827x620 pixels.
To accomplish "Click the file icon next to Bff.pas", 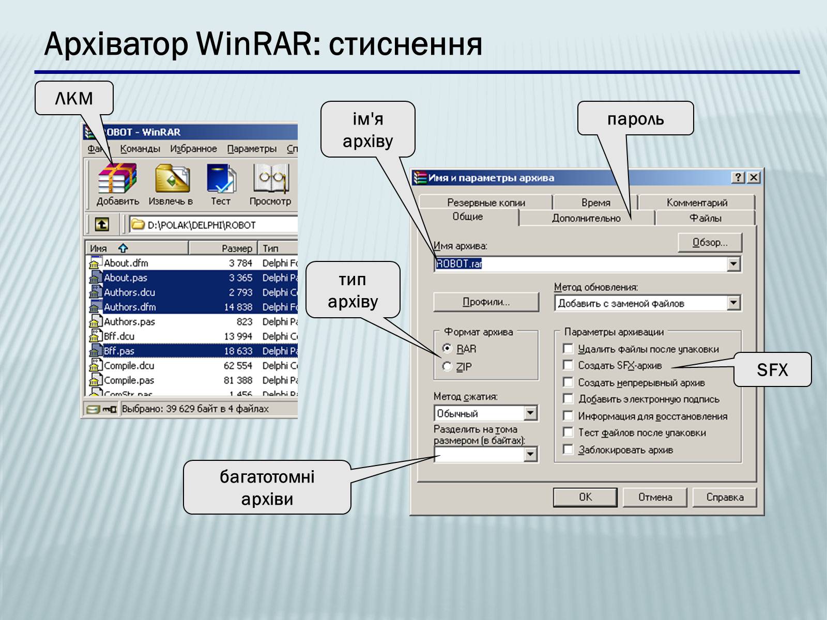I will (95, 351).
